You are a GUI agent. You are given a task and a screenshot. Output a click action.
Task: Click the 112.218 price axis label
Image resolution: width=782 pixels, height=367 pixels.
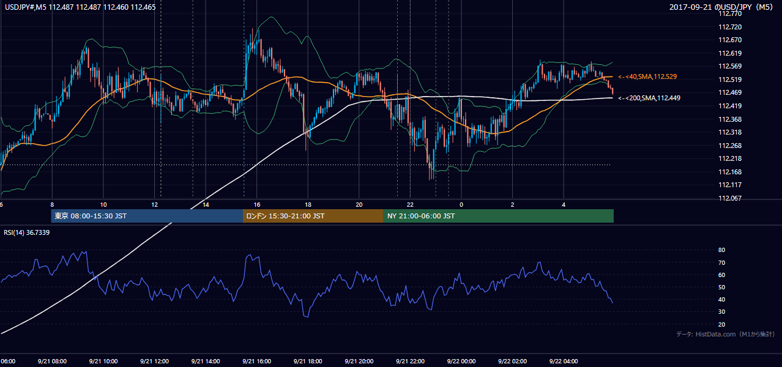click(731, 158)
